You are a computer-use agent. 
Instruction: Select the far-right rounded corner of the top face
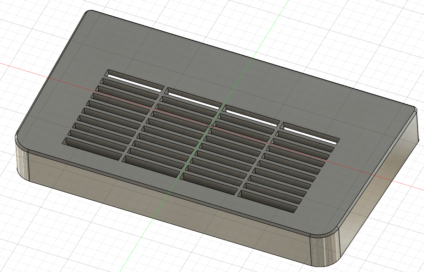tap(415, 108)
